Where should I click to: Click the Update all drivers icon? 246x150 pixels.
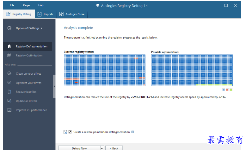9,101
